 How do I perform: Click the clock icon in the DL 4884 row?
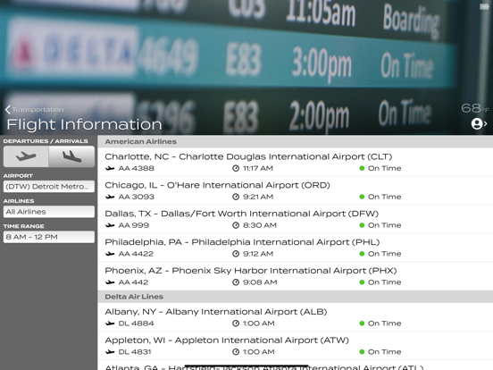tap(236, 324)
